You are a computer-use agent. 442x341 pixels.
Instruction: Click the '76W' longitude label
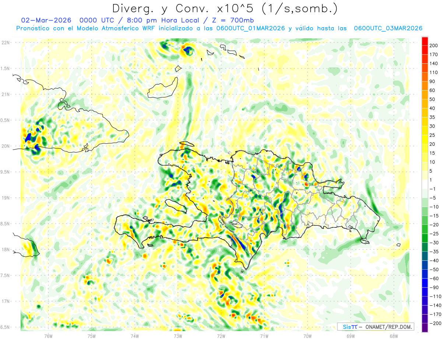coord(48,335)
